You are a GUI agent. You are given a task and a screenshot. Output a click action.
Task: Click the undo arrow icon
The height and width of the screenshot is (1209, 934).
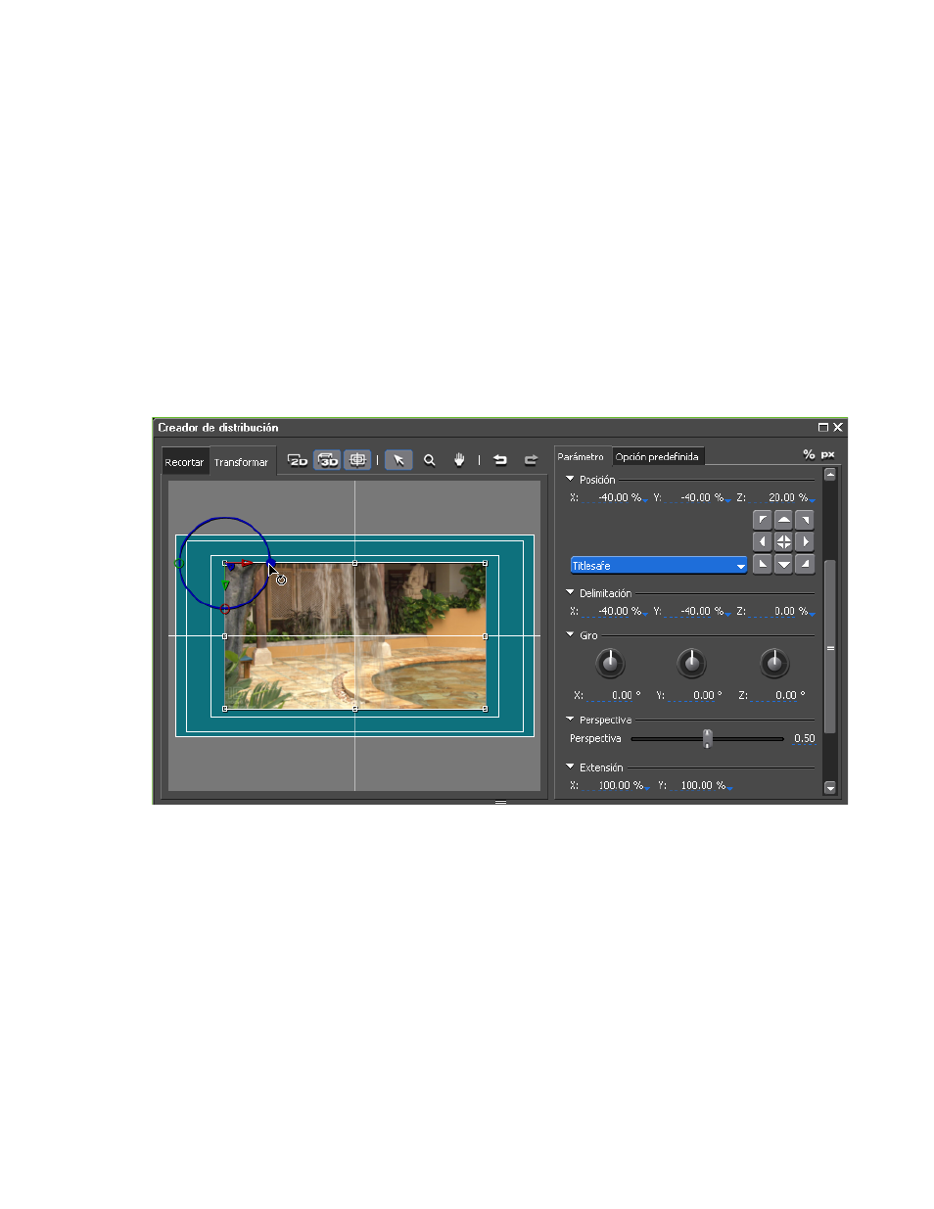point(500,460)
